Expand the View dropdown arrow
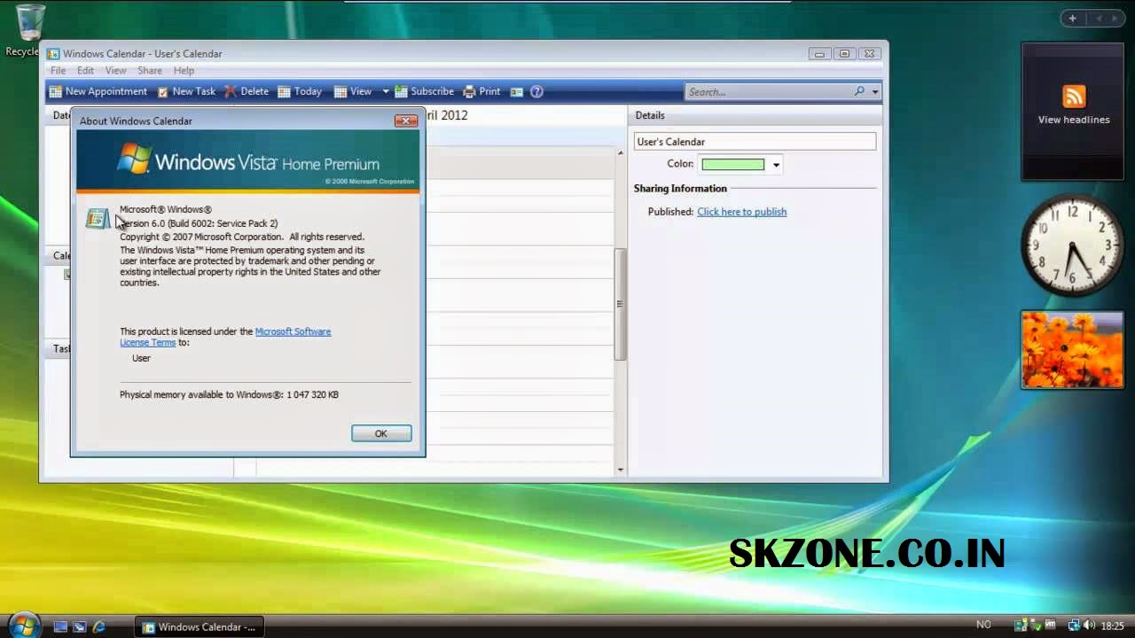 [386, 91]
